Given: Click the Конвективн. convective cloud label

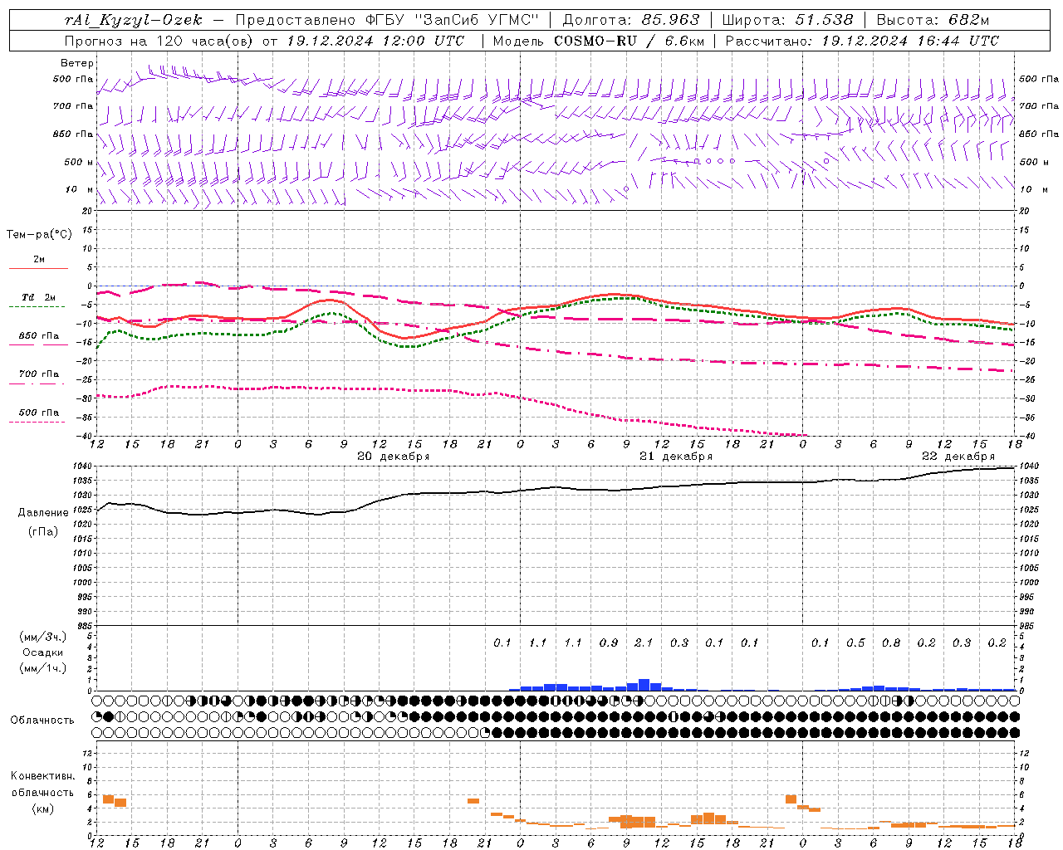Looking at the screenshot, I should tap(42, 776).
